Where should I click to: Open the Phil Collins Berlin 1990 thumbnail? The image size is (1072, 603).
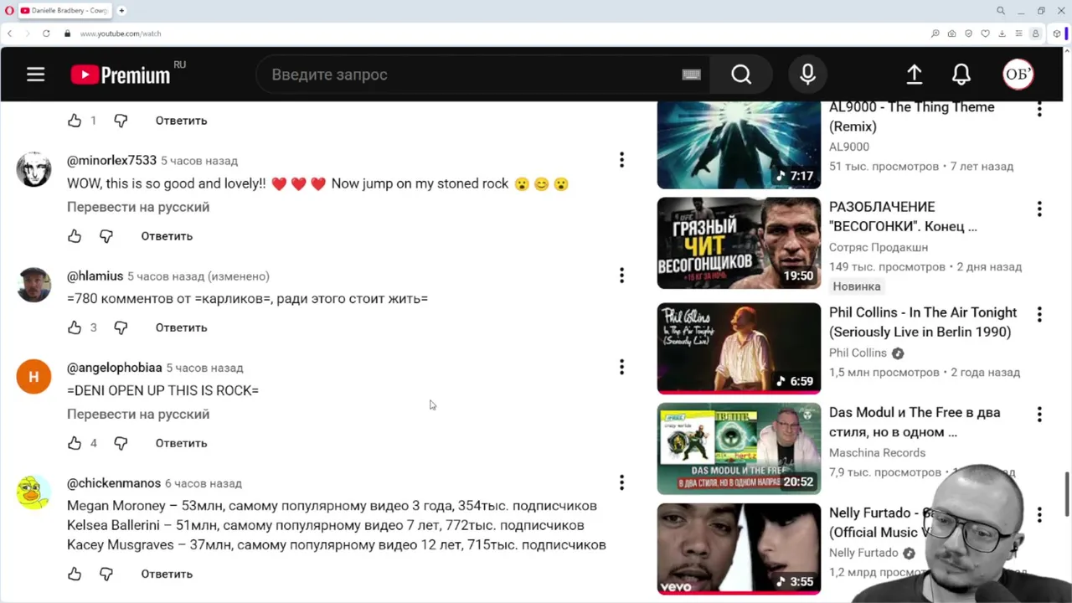click(739, 348)
